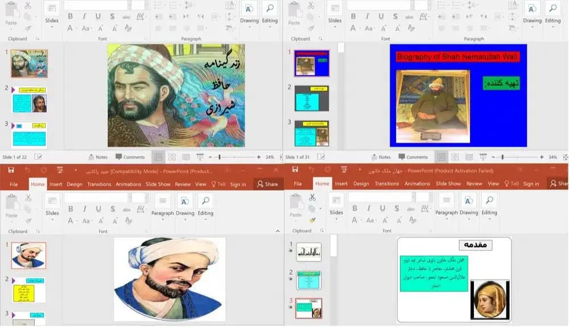
Task: Open Reading View in Hafez window status bar
Action: (186, 157)
